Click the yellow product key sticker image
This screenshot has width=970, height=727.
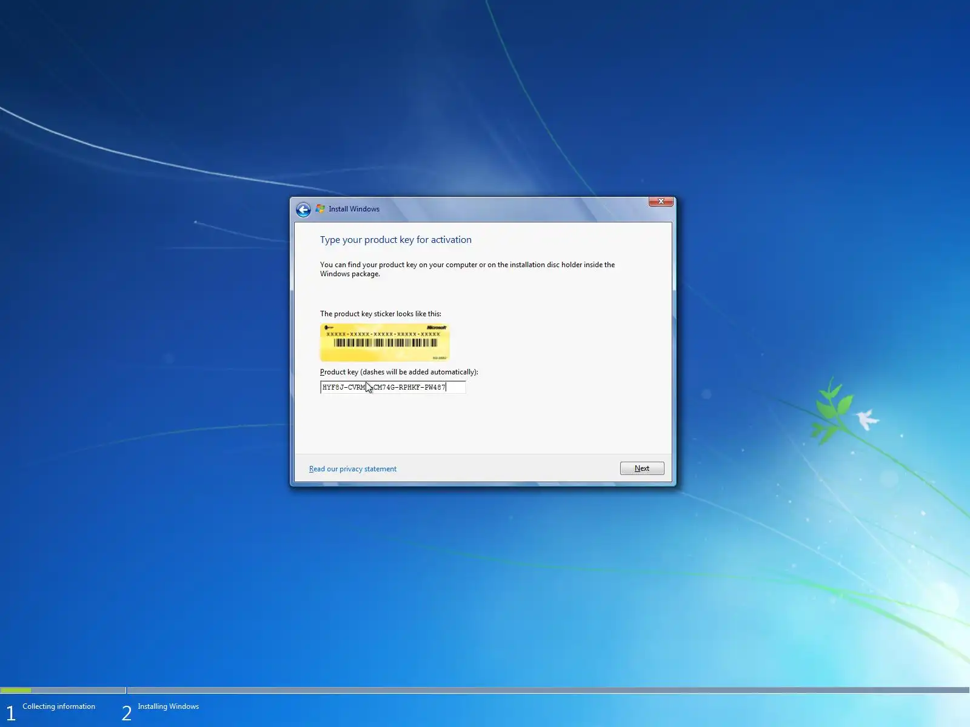coord(385,342)
